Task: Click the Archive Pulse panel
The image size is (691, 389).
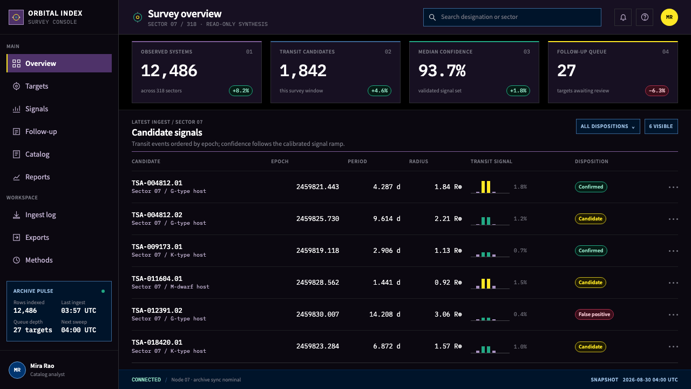Action: (59, 311)
